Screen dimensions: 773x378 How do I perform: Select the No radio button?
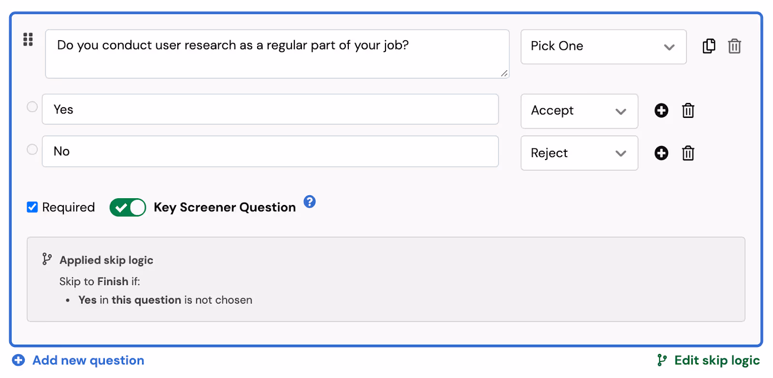tap(31, 149)
